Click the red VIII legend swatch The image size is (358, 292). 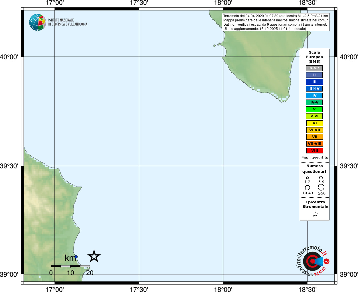click(x=315, y=151)
